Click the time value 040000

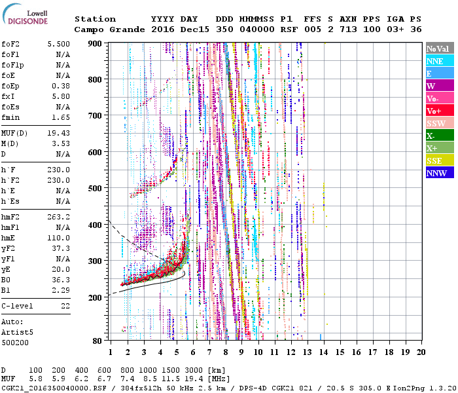257,29
